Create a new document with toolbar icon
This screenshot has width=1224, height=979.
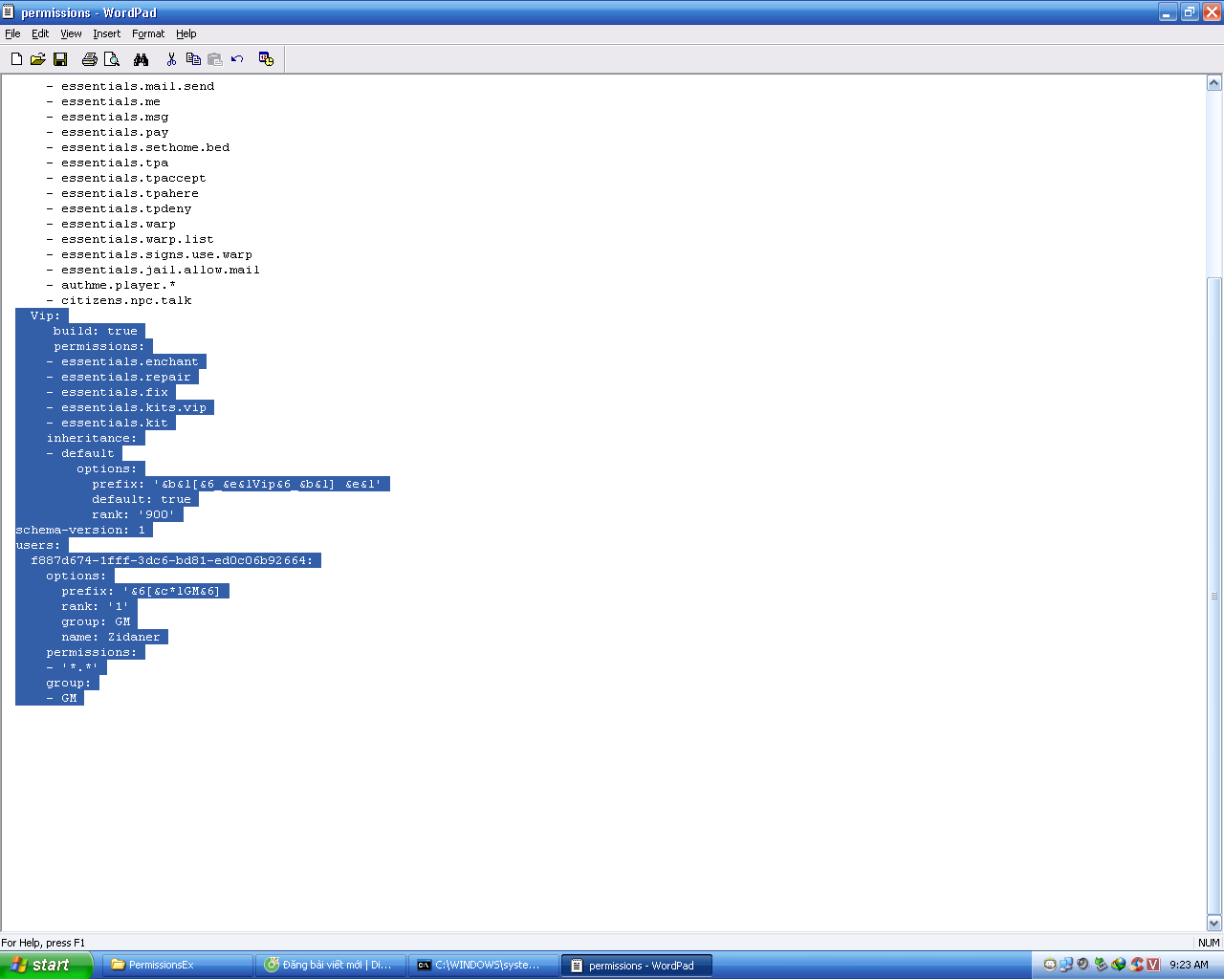point(16,59)
